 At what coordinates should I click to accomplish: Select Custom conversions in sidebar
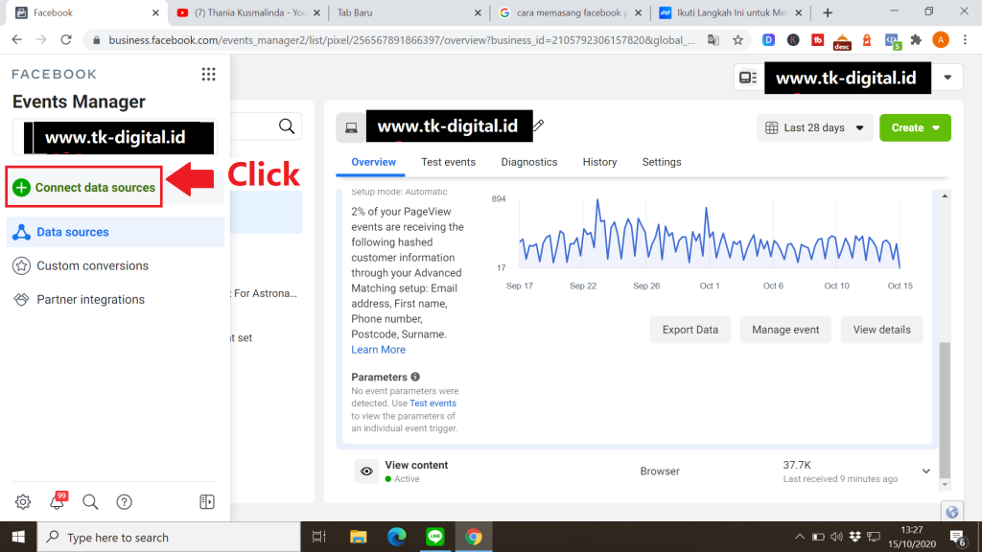click(92, 265)
